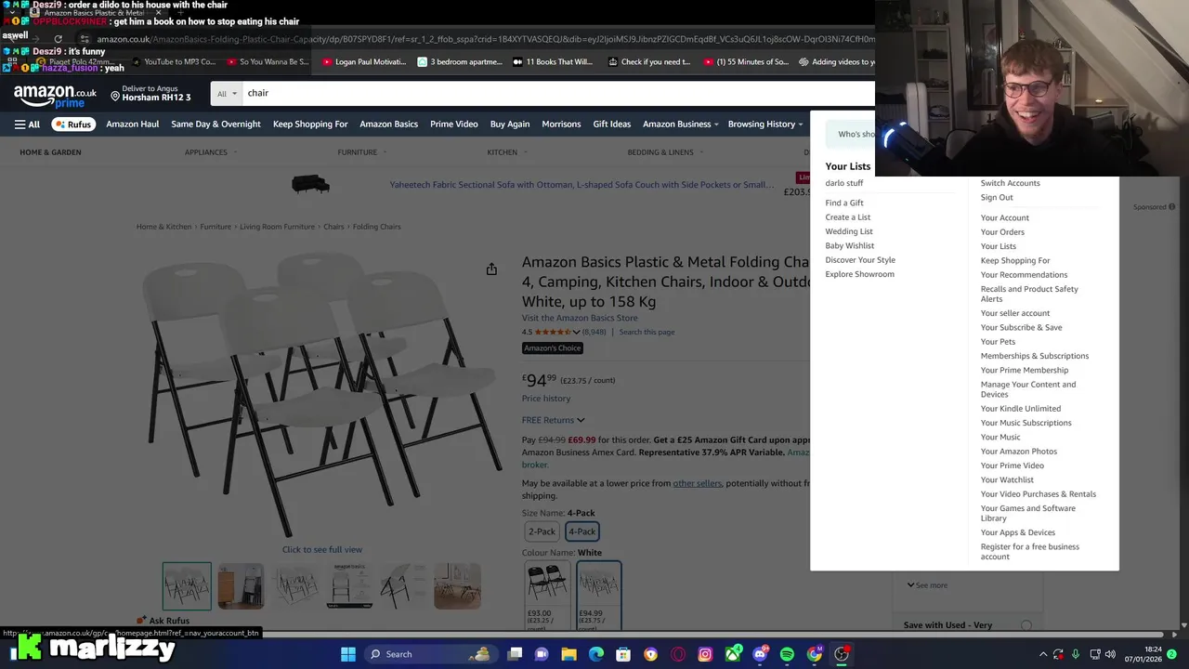This screenshot has width=1189, height=669.
Task: Open Prime Video in navigation bar
Action: (x=454, y=125)
